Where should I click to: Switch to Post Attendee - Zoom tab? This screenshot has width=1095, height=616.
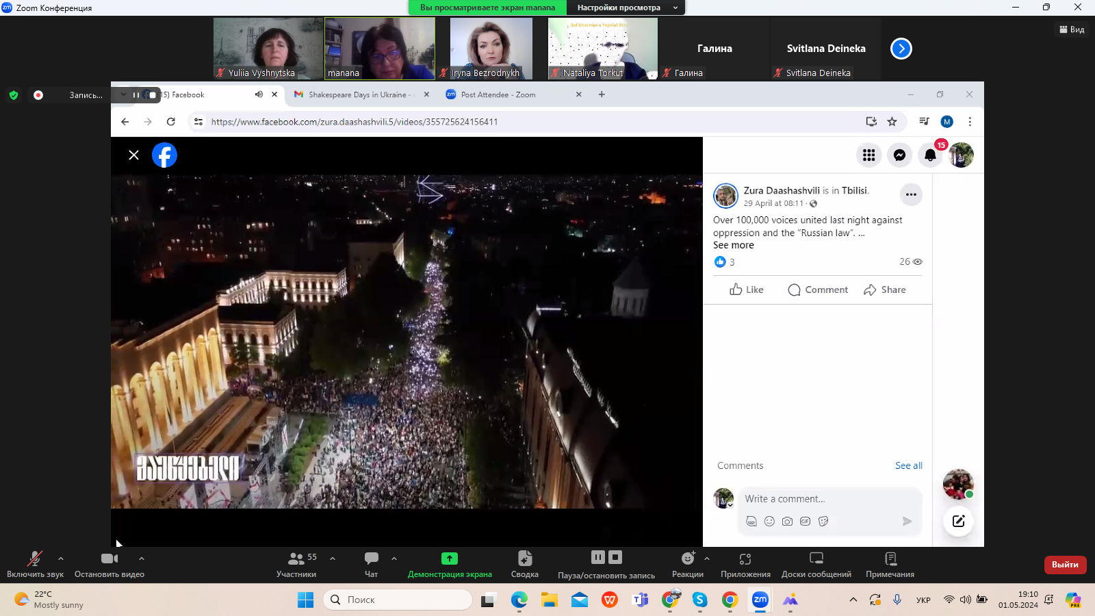point(498,95)
